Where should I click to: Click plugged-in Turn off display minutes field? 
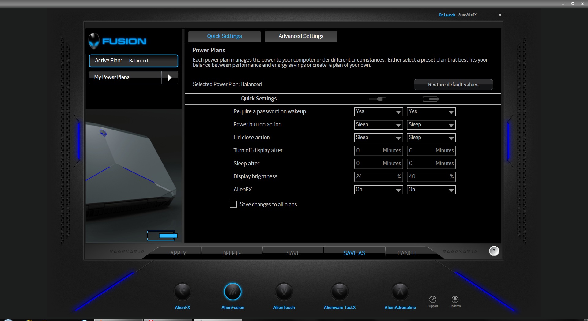pos(378,151)
